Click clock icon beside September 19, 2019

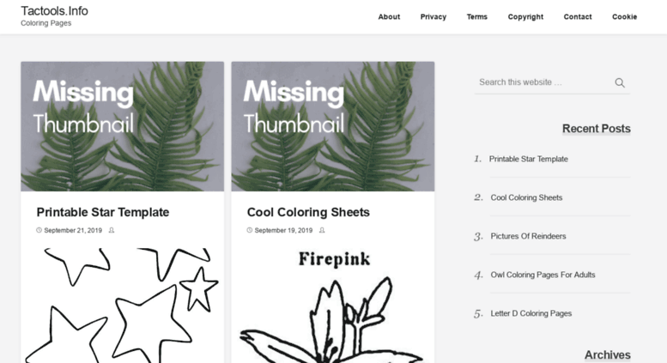coord(249,230)
